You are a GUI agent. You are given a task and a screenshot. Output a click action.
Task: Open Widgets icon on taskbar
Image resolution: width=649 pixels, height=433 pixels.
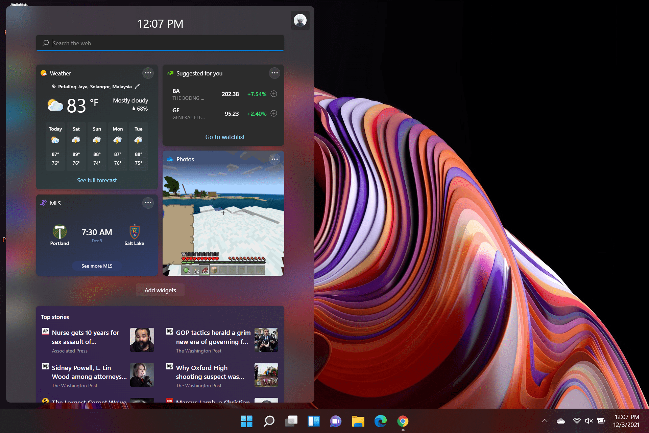(x=313, y=421)
